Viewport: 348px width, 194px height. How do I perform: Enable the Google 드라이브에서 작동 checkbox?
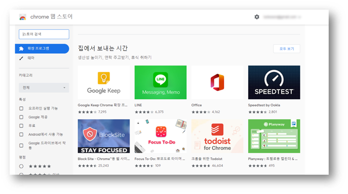[21, 145]
